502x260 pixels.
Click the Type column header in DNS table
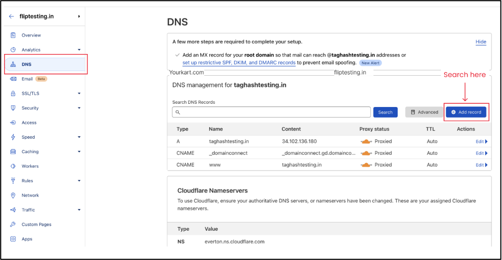(182, 129)
